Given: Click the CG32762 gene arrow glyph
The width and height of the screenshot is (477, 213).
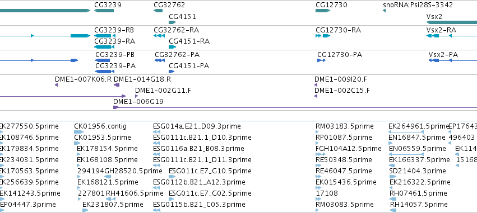Looking at the screenshot, I should 158,11.
